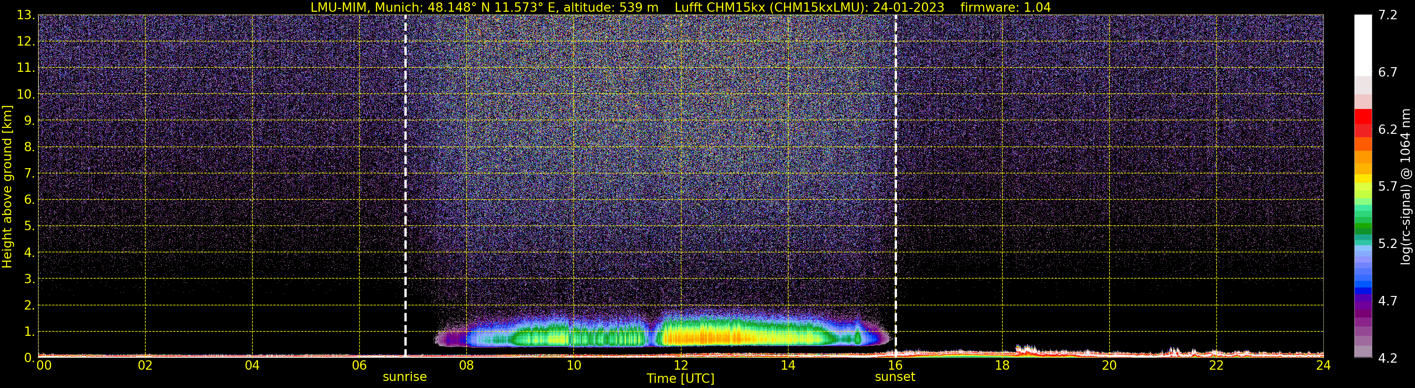This screenshot has width=1415, height=388.
Task: Click colorbar value label '7.2'
Action: (1388, 15)
